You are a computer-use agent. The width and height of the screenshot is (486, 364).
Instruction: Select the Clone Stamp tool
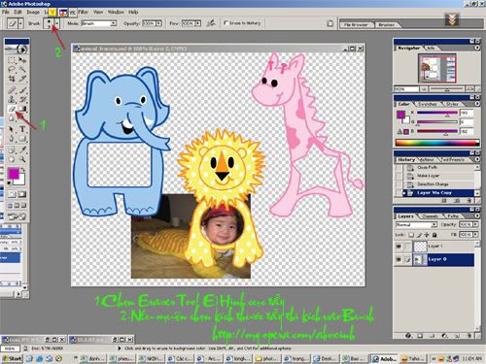[x=12, y=99]
